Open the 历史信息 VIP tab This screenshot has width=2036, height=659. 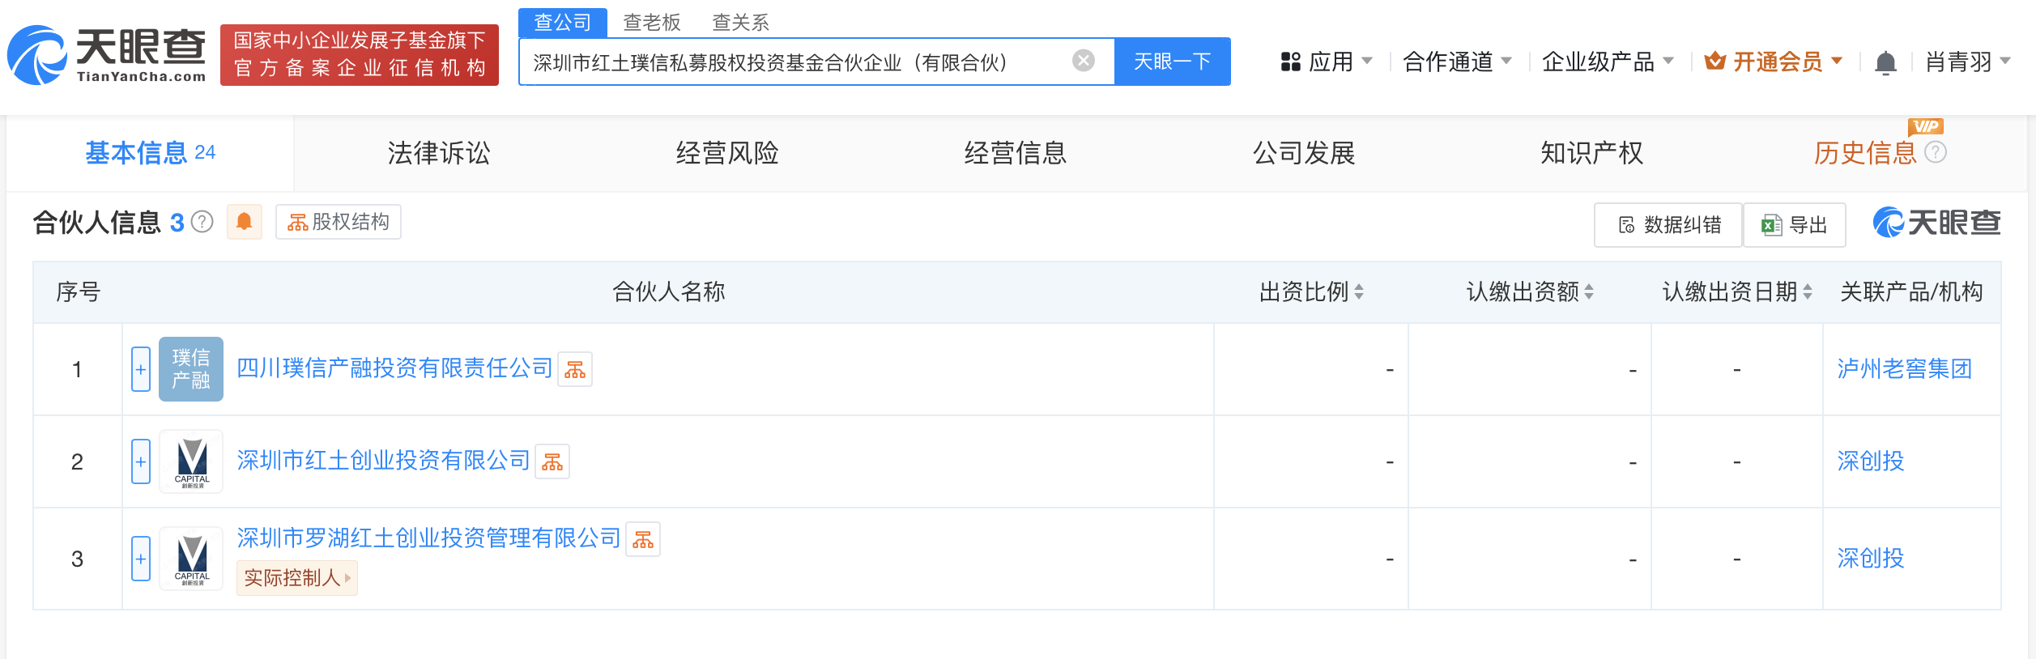(1865, 153)
